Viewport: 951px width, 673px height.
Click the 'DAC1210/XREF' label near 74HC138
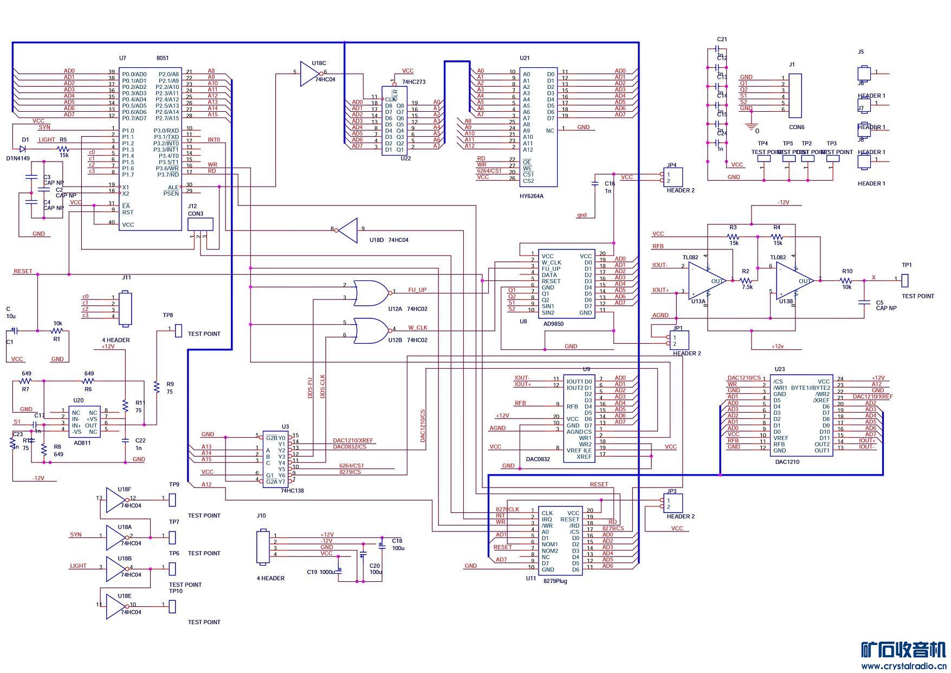click(353, 440)
